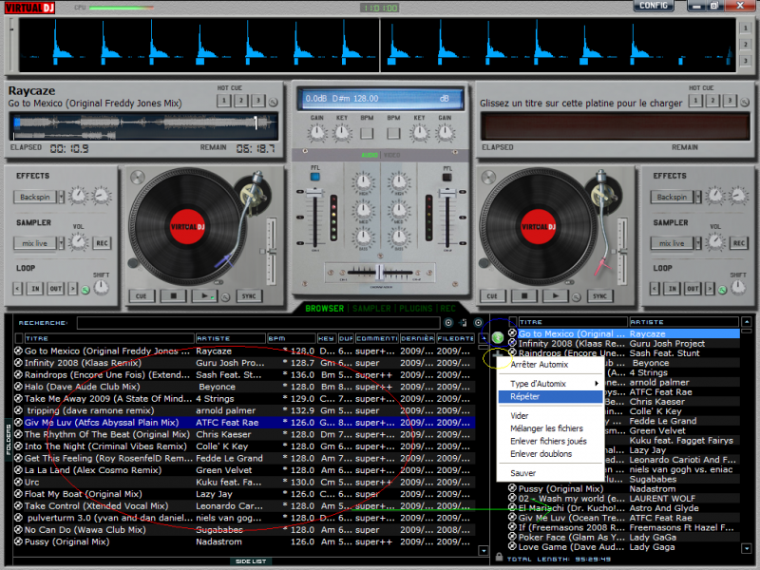This screenshot has width=760, height=570.
Task: Toggle the left BPM button on the mixer
Action: (367, 134)
